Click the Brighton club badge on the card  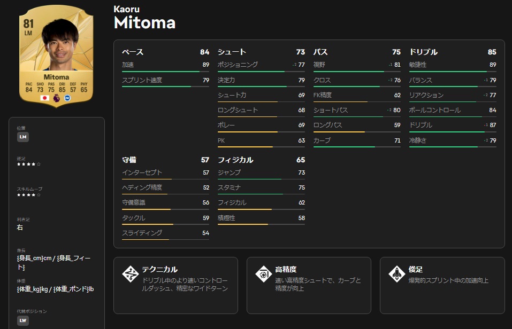[67, 98]
